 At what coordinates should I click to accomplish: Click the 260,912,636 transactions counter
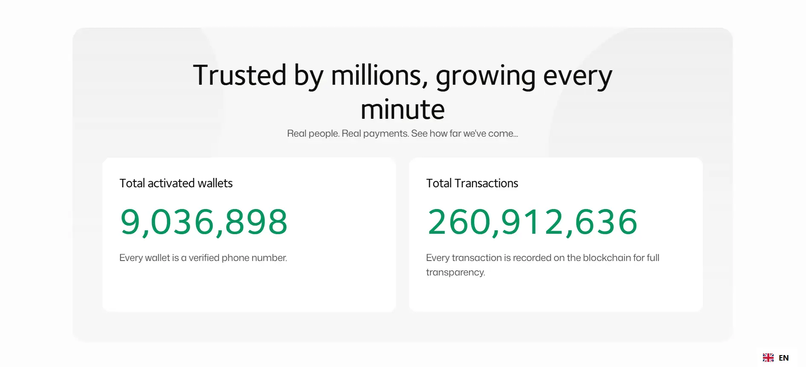(532, 222)
